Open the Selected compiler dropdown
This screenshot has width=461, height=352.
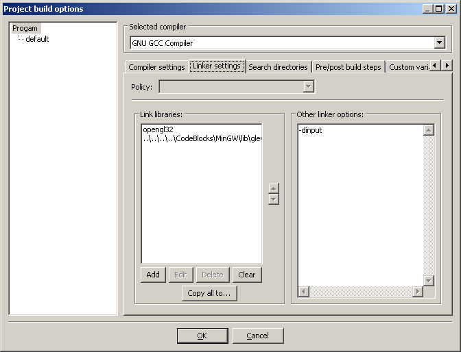[x=439, y=42]
